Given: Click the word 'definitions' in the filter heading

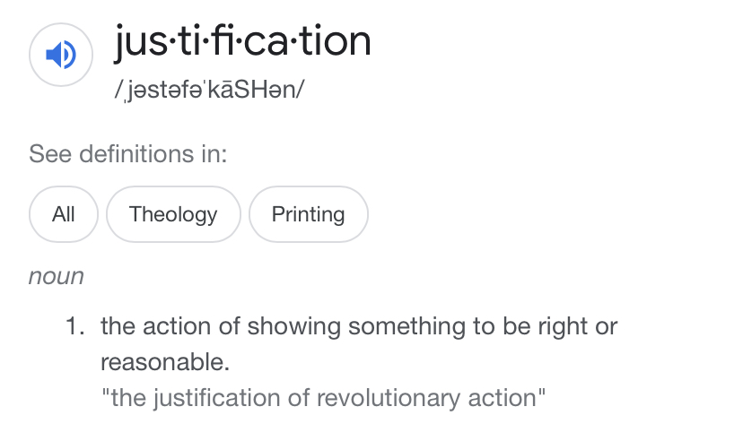Looking at the screenshot, I should [136, 154].
